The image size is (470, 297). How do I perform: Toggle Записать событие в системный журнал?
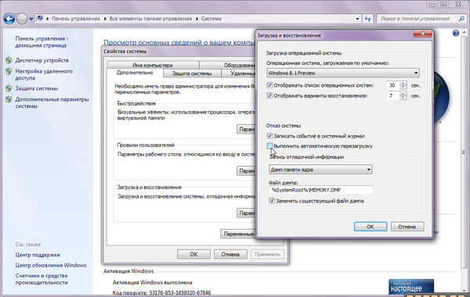(269, 136)
